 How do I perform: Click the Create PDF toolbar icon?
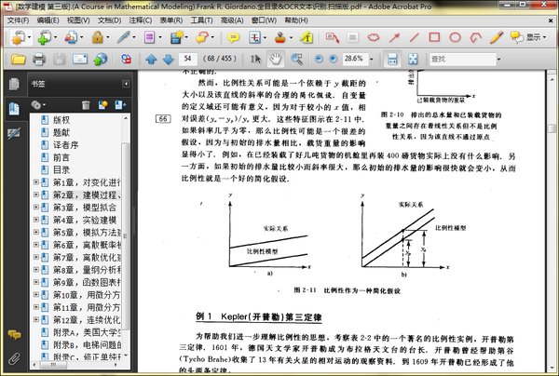[x=17, y=37]
